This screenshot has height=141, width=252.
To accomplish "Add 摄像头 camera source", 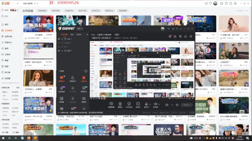I will point(120,105).
